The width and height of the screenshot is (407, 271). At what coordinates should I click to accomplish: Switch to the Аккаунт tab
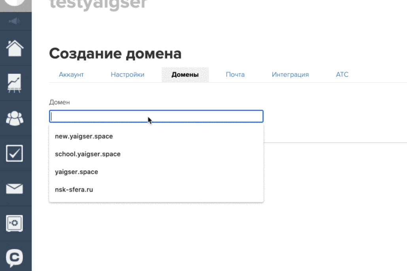point(71,75)
